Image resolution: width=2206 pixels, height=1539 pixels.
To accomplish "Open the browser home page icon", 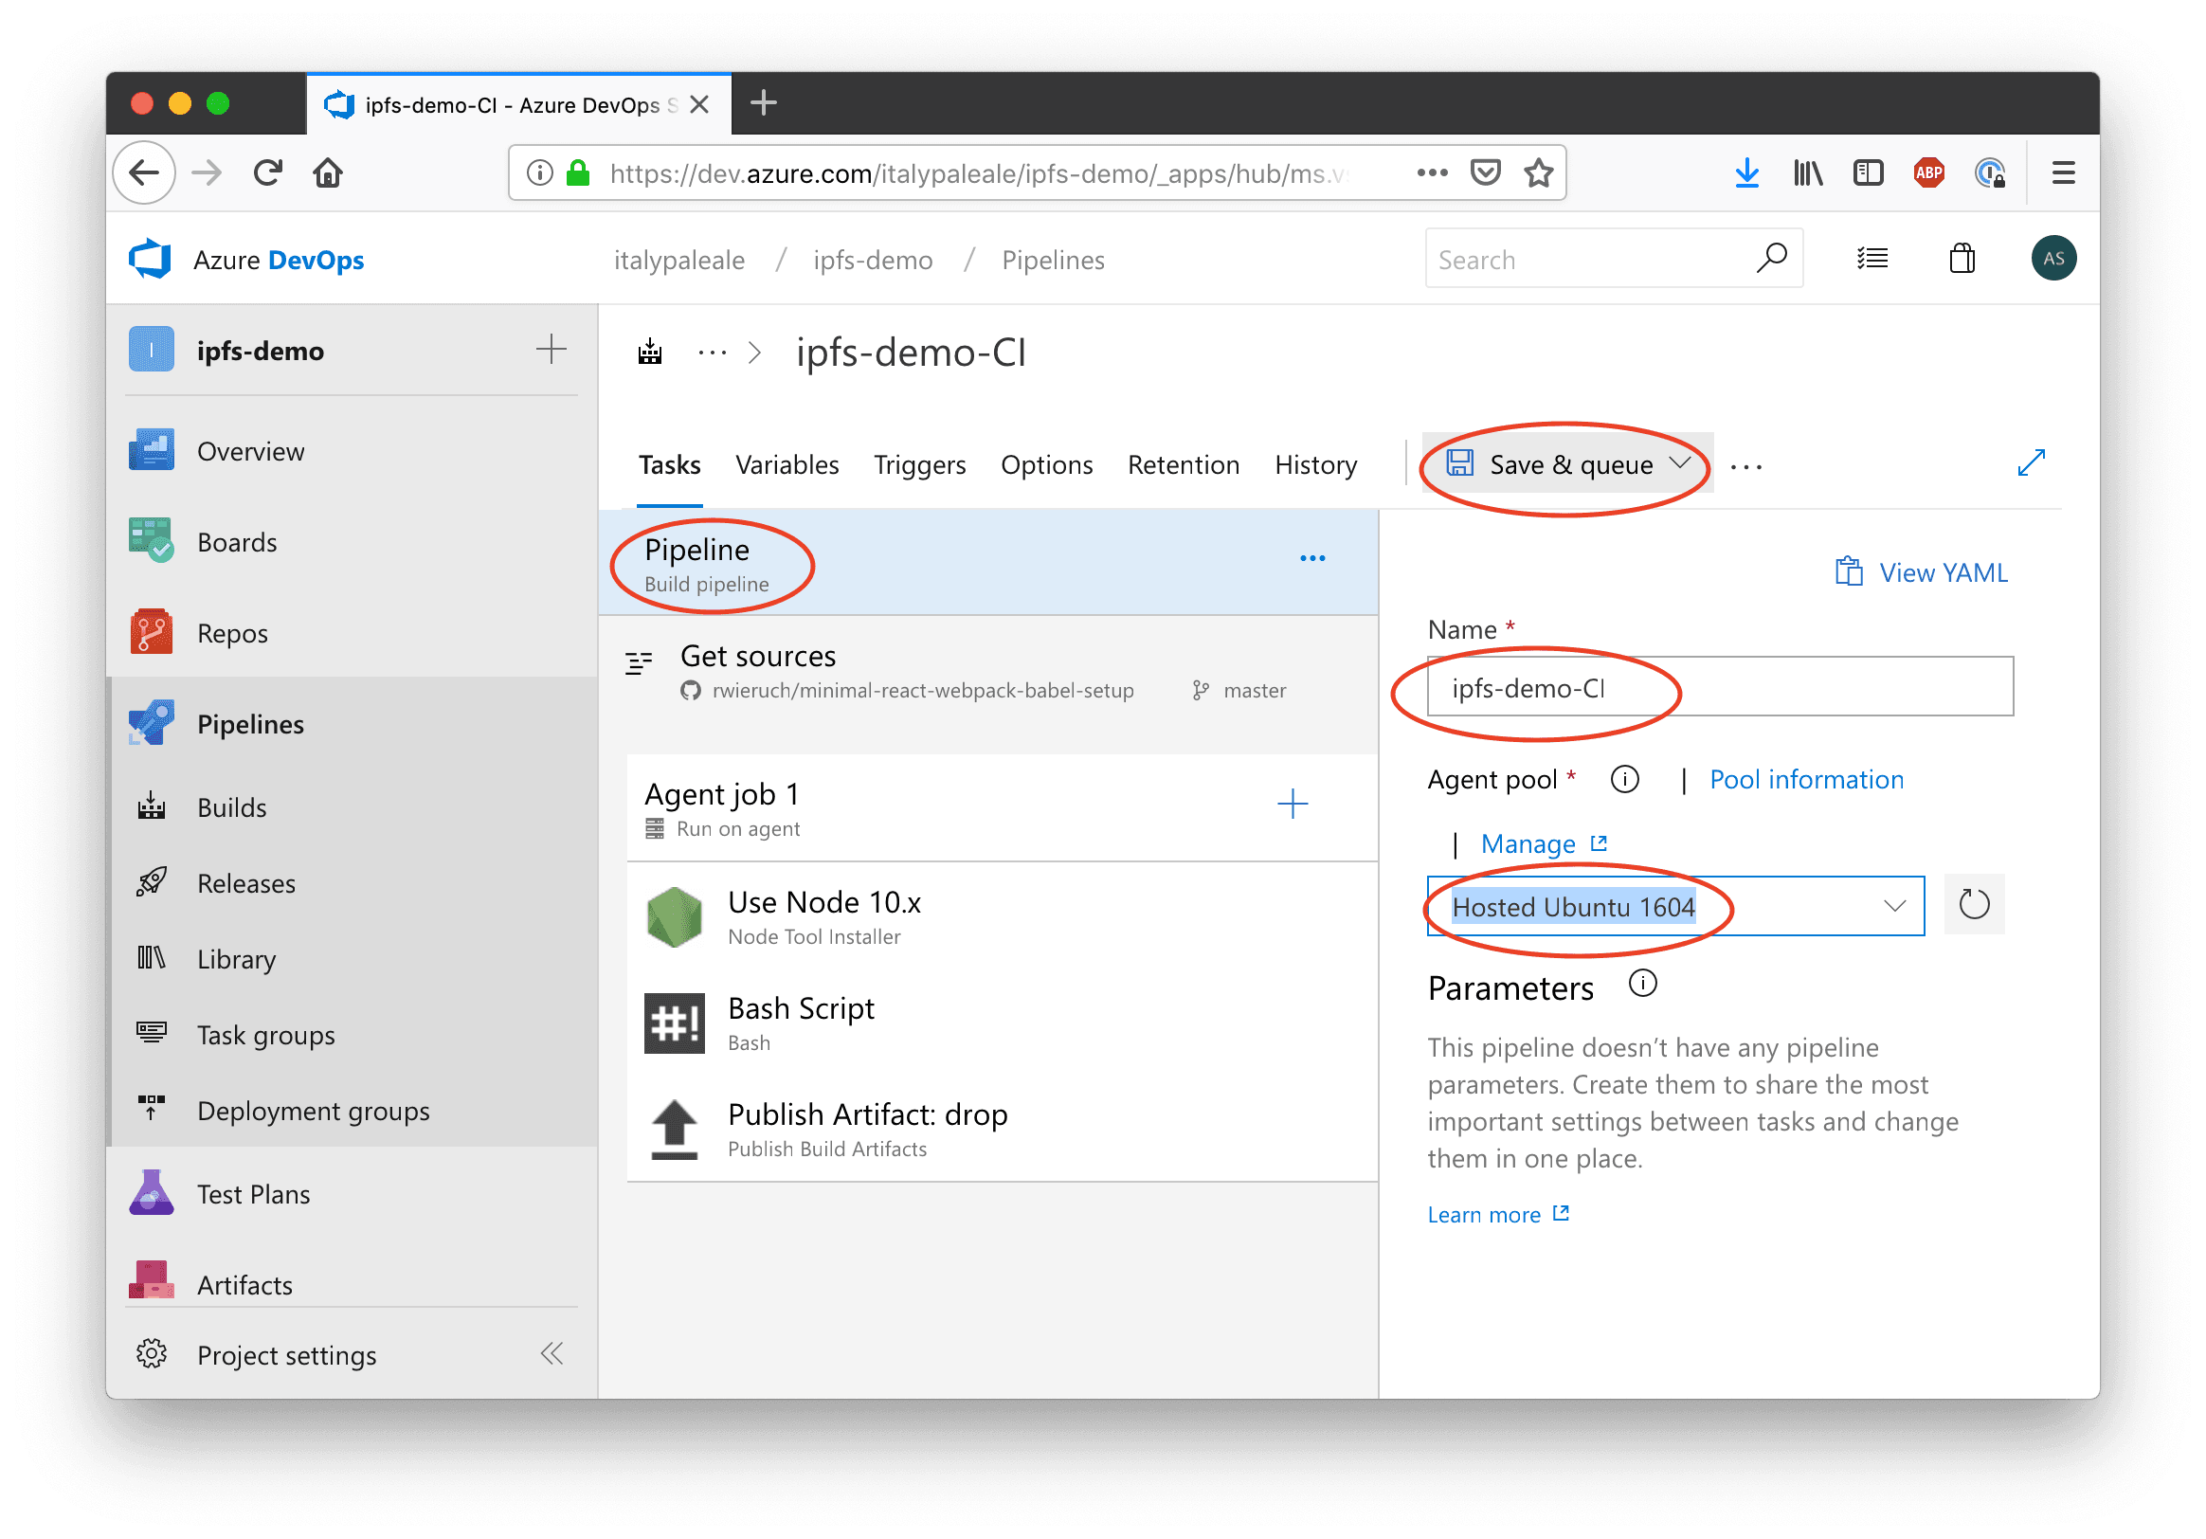I will tap(328, 172).
